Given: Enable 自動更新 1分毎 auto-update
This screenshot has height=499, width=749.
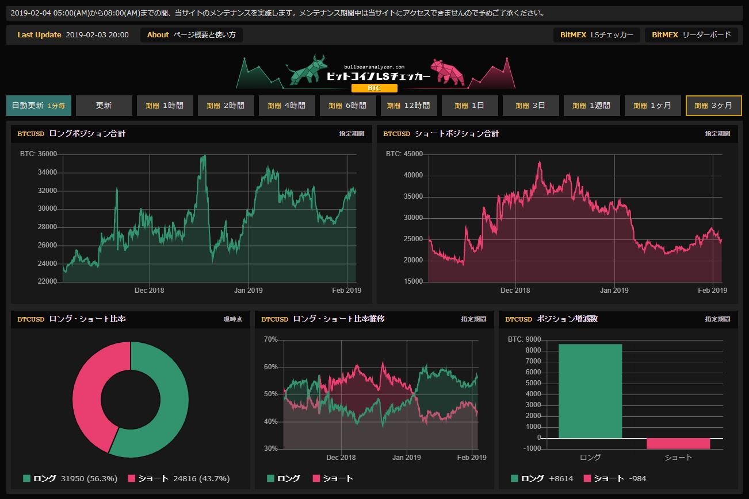Looking at the screenshot, I should (x=39, y=105).
